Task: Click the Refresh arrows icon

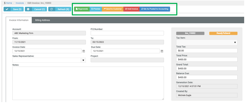Action: pos(51,9)
